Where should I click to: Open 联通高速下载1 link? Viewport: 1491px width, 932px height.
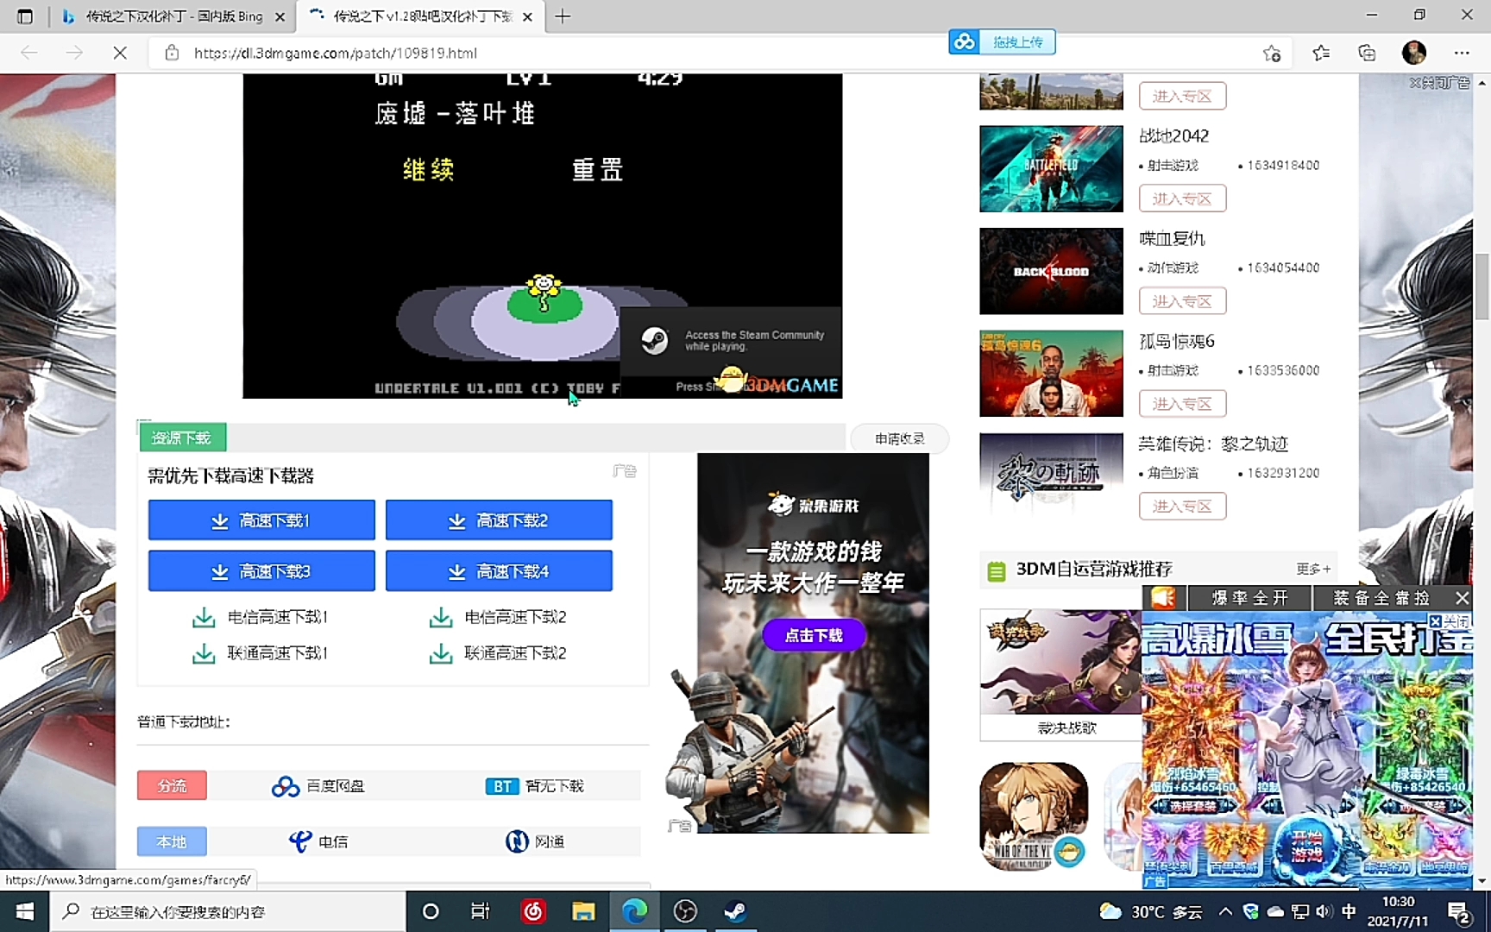[261, 653]
